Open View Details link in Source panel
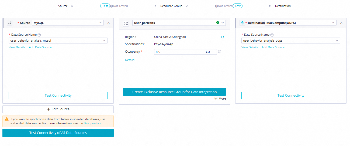This screenshot has height=146, width=350. click(x=17, y=47)
